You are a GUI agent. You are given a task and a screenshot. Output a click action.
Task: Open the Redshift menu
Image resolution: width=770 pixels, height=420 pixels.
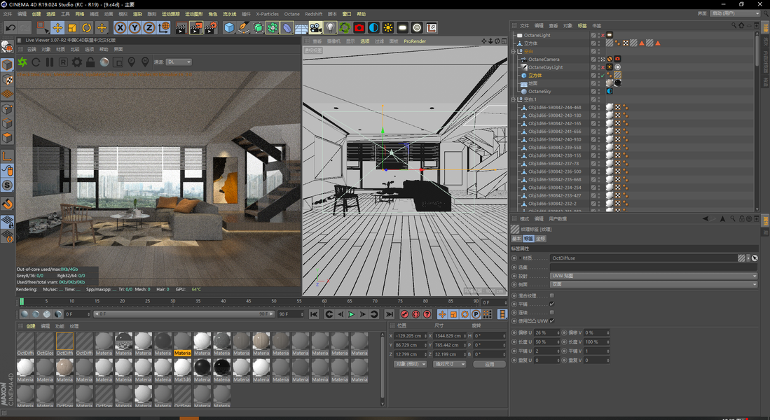pyautogui.click(x=314, y=14)
